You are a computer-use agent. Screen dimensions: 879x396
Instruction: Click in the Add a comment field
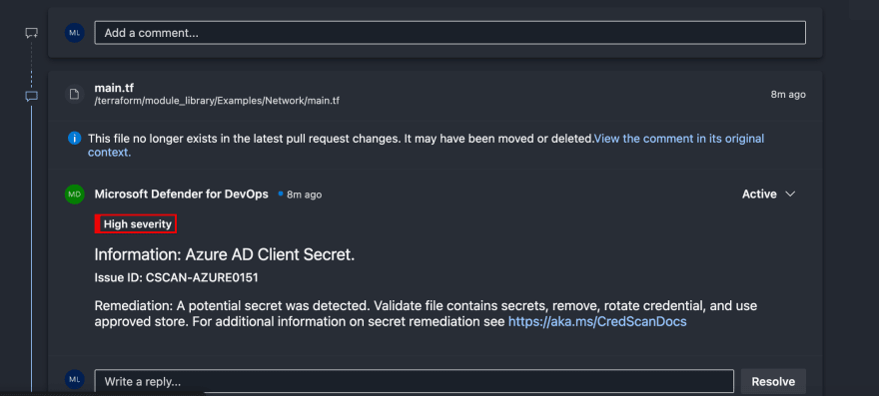coord(450,33)
